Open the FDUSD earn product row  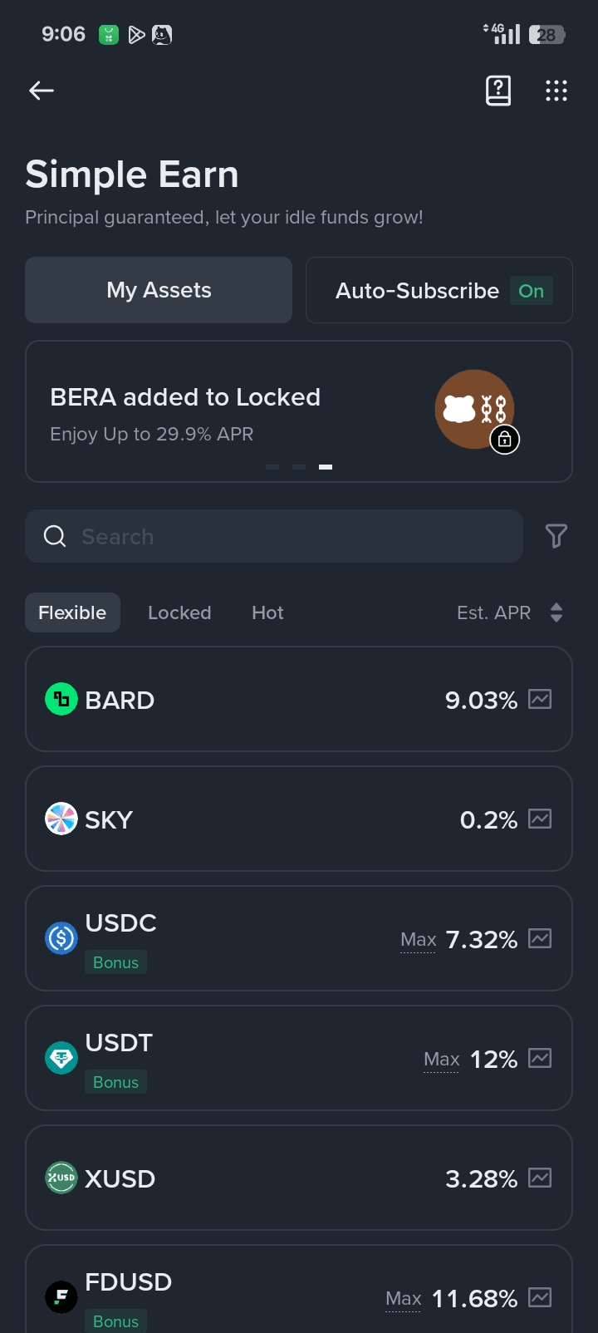click(x=249, y=1292)
